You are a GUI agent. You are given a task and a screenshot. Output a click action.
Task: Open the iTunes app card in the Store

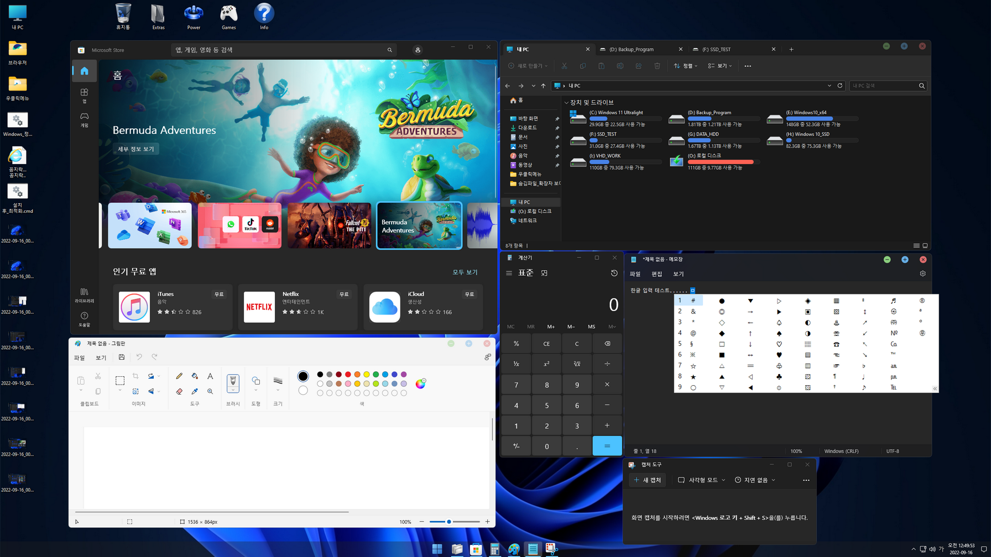pos(173,307)
